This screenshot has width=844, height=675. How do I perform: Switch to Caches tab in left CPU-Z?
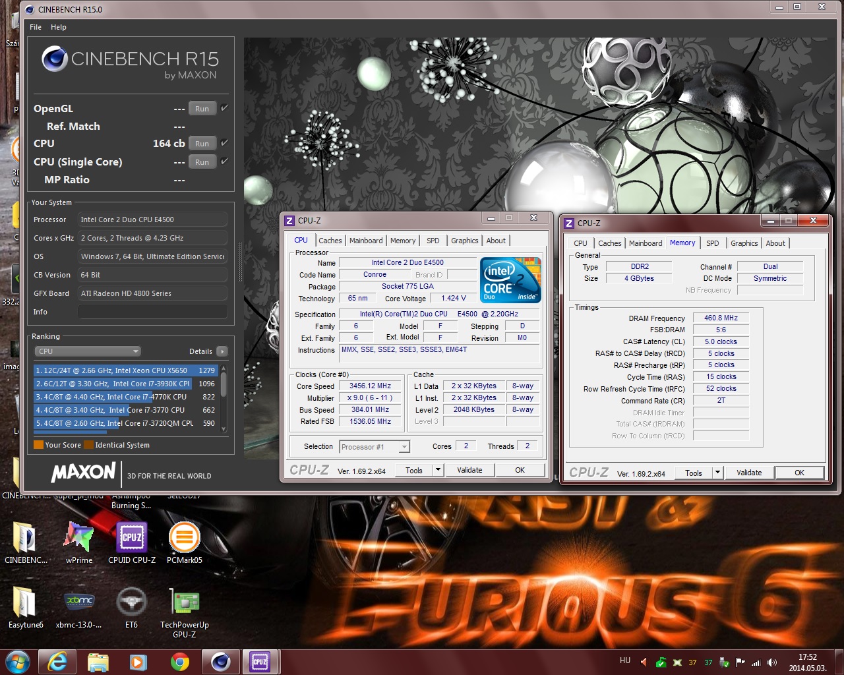tap(330, 241)
